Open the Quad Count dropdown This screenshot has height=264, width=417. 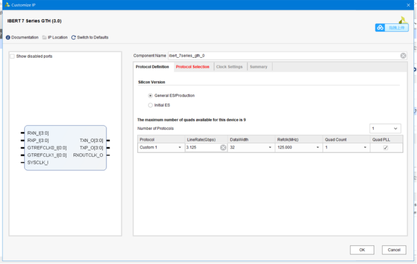(346, 147)
